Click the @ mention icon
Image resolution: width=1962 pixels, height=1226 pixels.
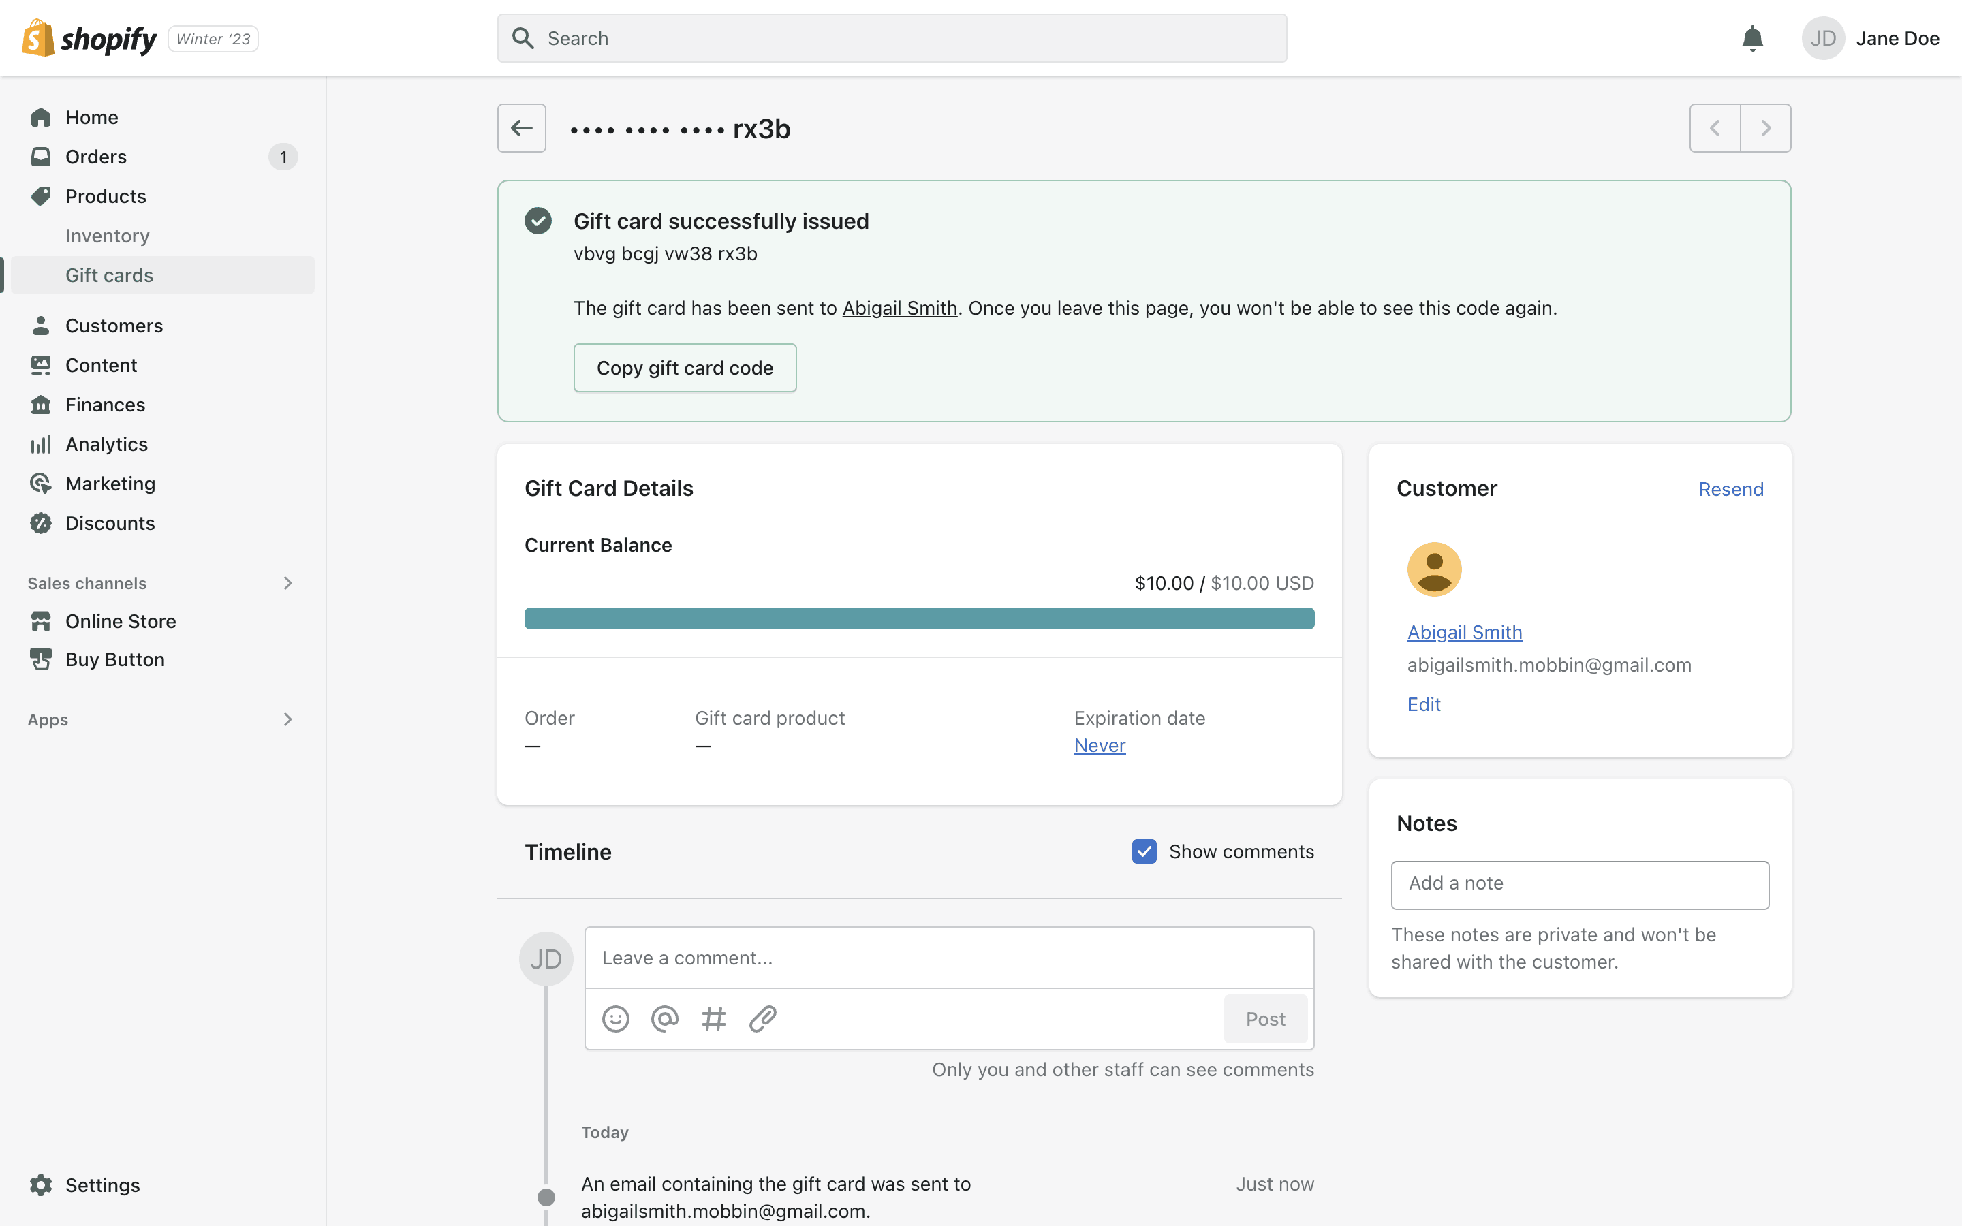pos(665,1018)
